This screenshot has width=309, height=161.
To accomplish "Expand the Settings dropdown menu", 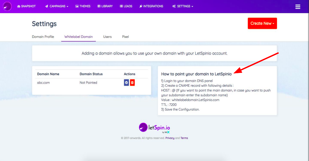I will point(183,6).
